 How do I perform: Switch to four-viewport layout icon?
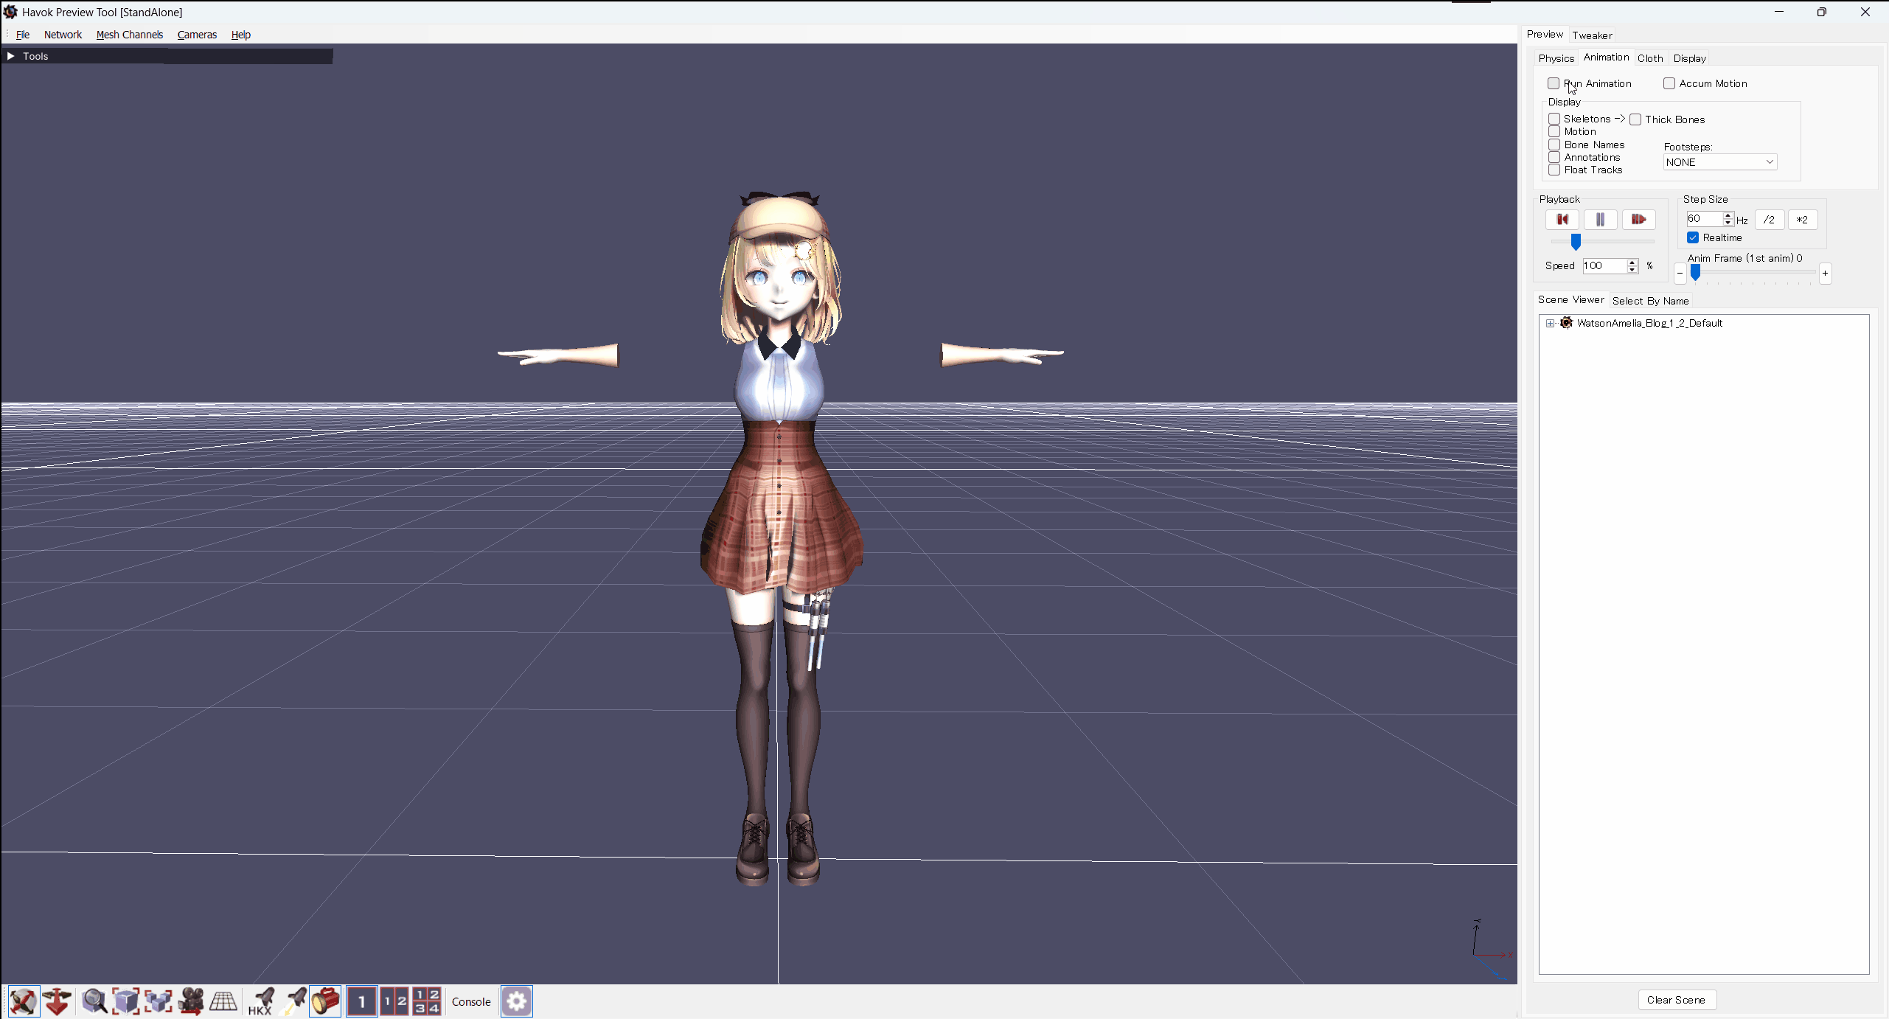tap(427, 1001)
